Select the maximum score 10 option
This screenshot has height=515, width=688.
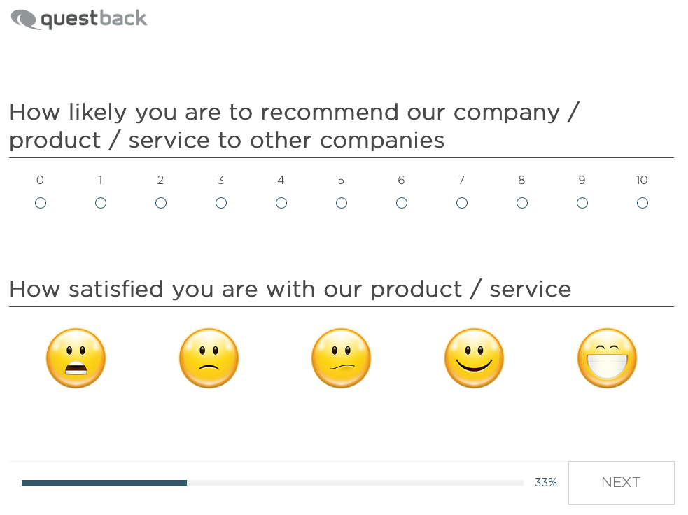click(x=643, y=203)
